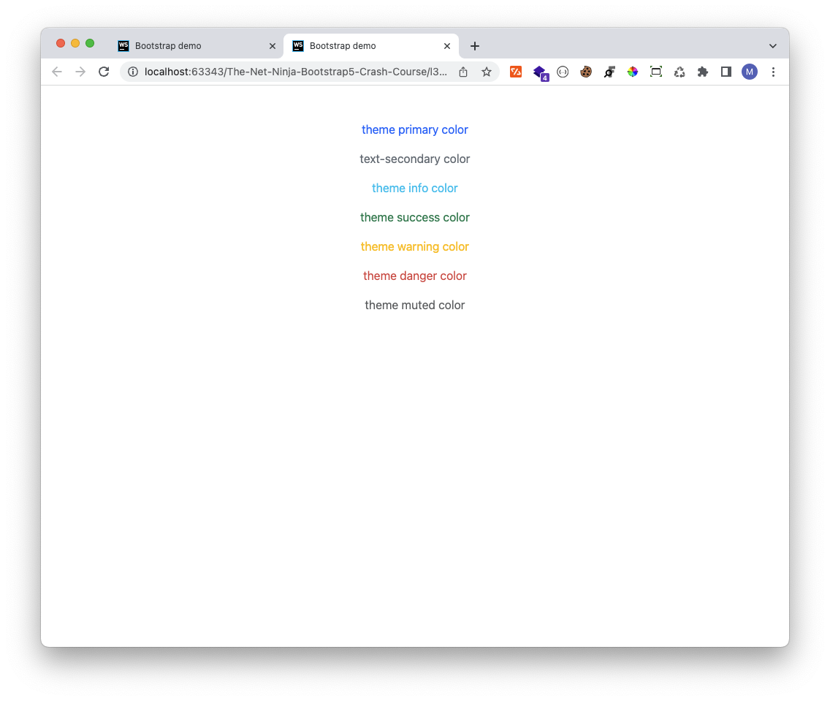Click the recycle arrows extension icon
The height and width of the screenshot is (701, 830).
[x=679, y=72]
